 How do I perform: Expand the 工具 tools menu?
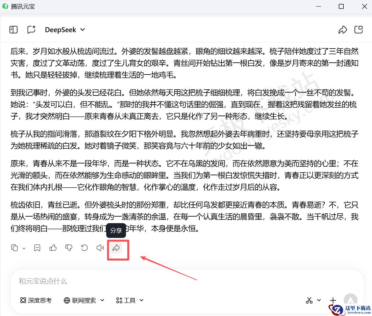click(x=129, y=300)
